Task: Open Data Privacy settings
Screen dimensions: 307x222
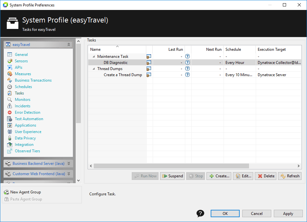Action: [x=25, y=138]
